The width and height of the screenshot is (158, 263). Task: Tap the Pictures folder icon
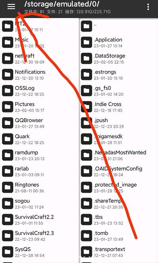pos(8,107)
